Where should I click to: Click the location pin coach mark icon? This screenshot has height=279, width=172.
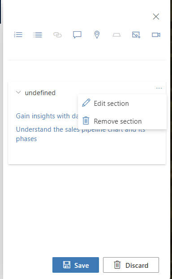(x=97, y=35)
